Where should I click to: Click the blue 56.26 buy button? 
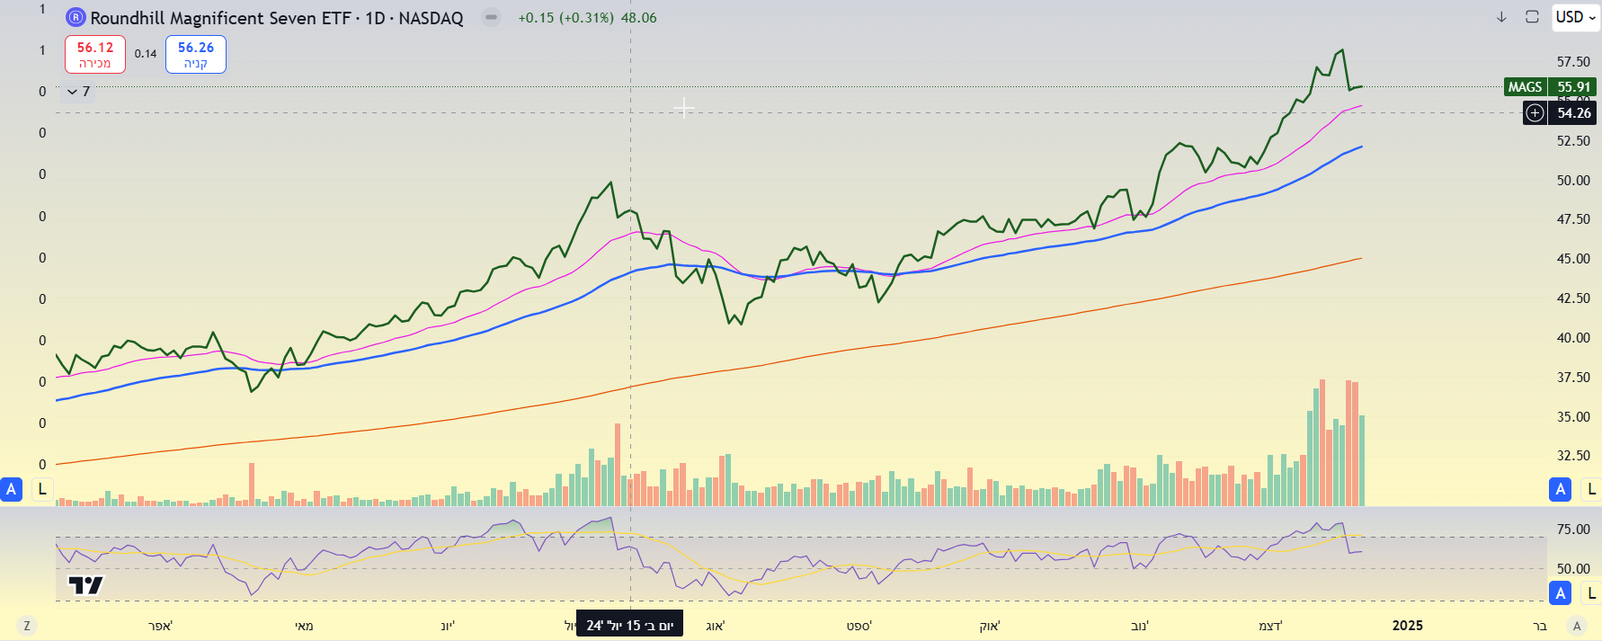pos(196,54)
